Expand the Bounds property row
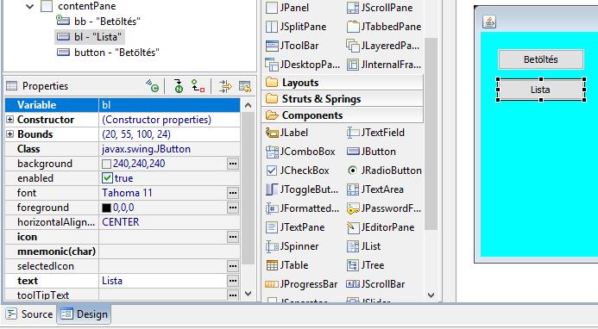The width and height of the screenshot is (598, 329). coord(9,134)
